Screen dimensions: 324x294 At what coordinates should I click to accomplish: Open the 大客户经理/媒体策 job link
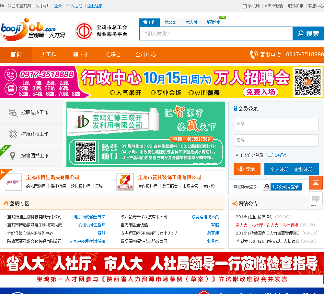coord(87,241)
